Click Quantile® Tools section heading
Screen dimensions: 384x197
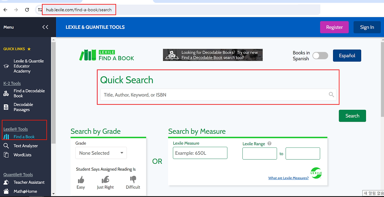[18, 175]
